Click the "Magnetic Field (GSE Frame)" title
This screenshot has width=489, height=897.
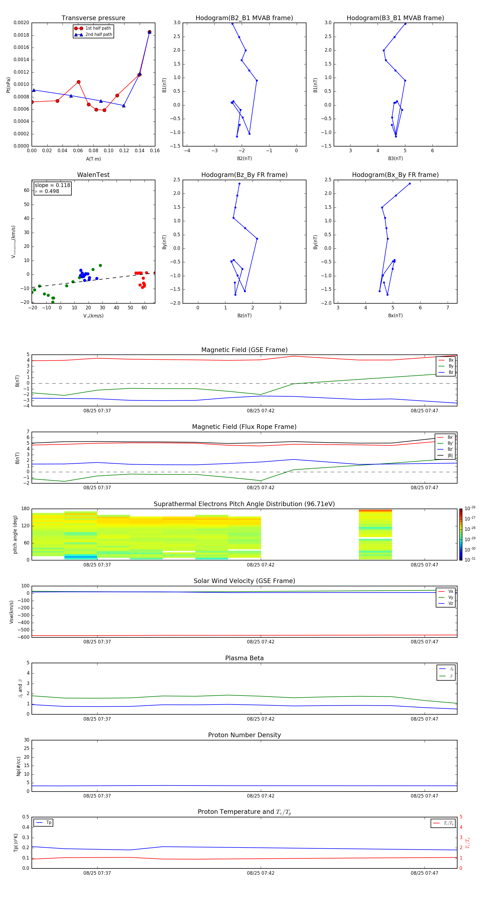pyautogui.click(x=244, y=350)
